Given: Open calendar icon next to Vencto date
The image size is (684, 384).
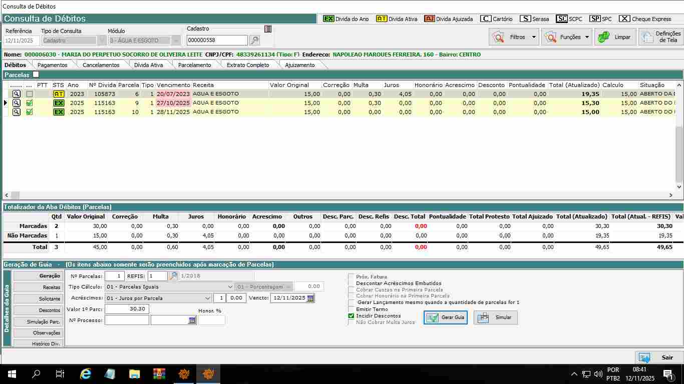Looking at the screenshot, I should click(310, 298).
